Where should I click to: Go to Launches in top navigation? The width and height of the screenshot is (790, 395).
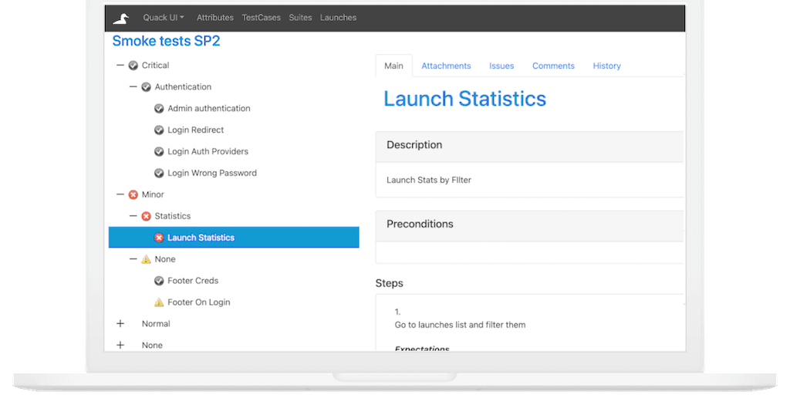click(338, 18)
